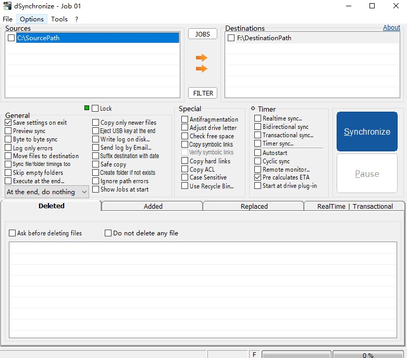Click the FILTER button
The height and width of the screenshot is (358, 407).
click(203, 93)
